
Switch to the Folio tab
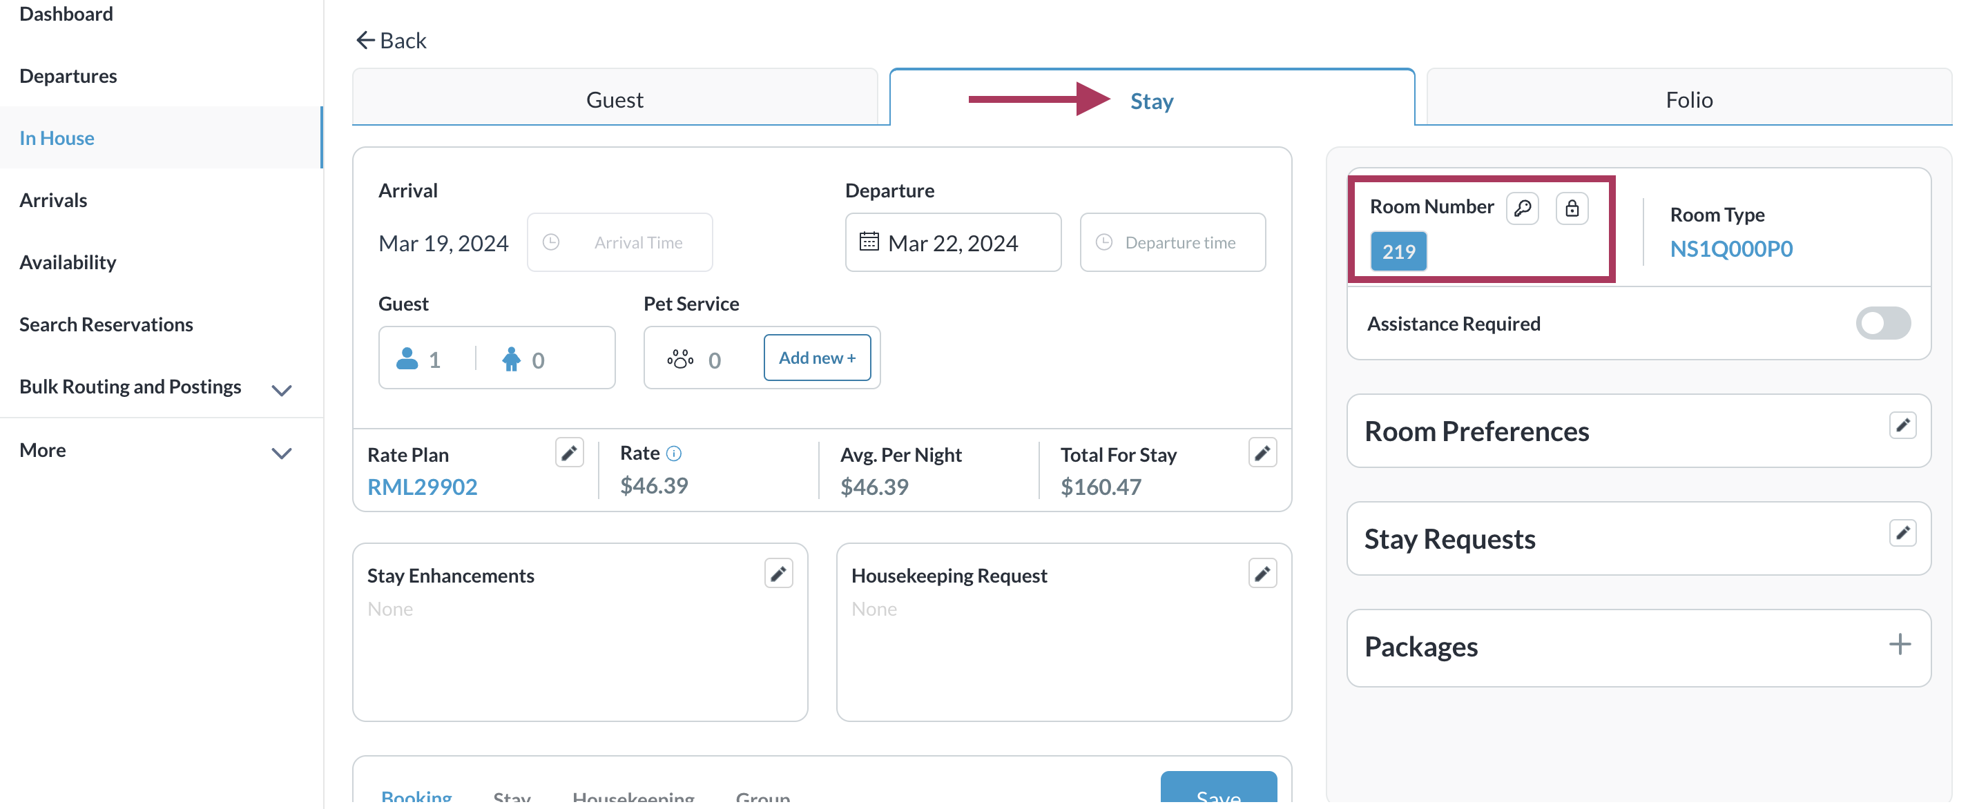(1688, 99)
